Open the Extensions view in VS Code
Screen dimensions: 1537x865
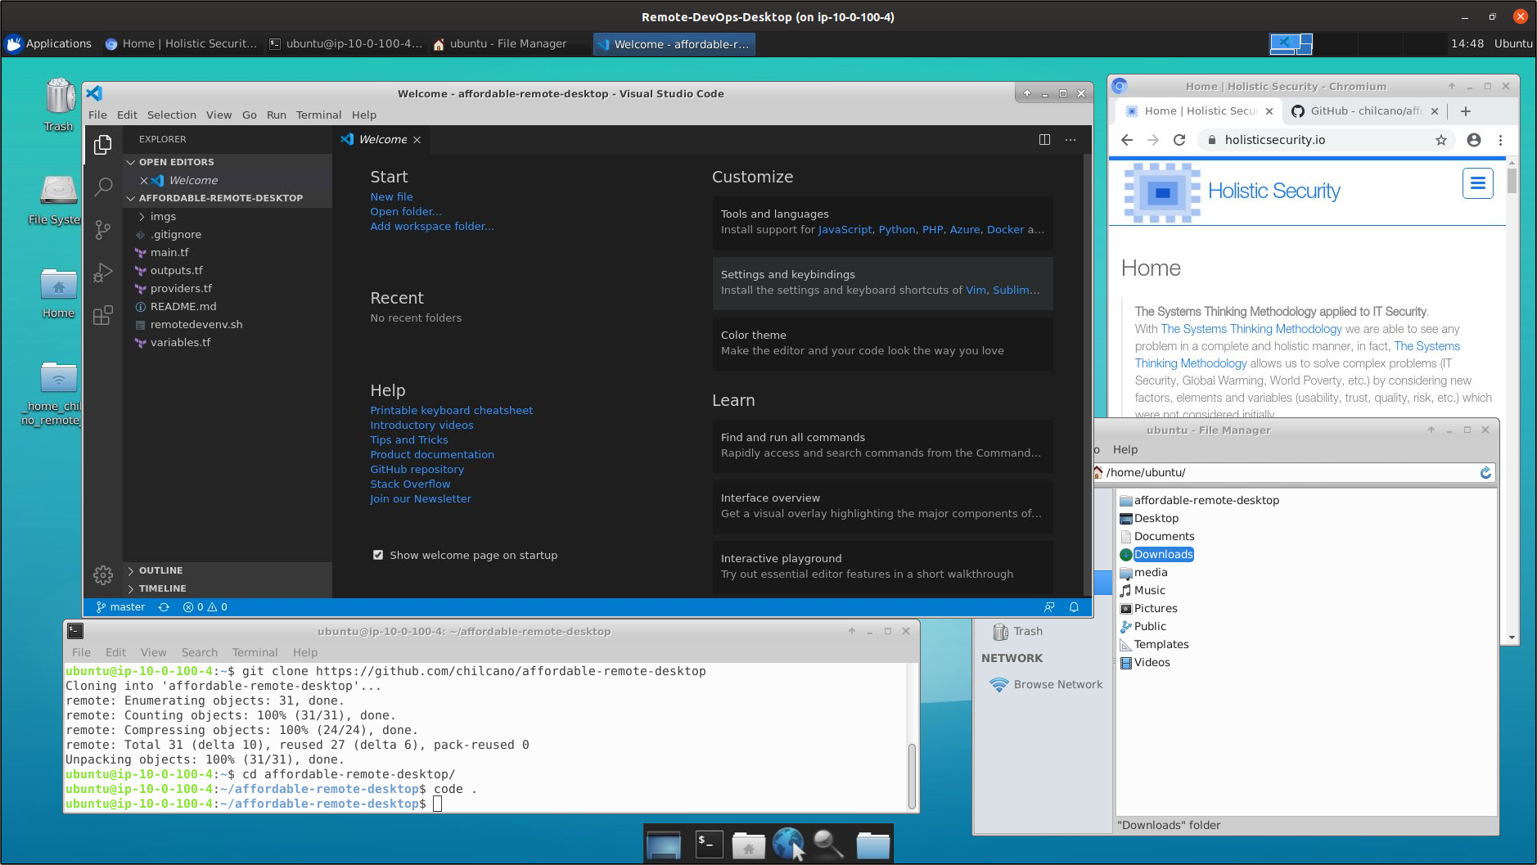tap(103, 315)
